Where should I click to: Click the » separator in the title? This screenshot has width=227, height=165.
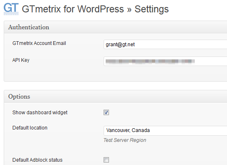pos(129,9)
